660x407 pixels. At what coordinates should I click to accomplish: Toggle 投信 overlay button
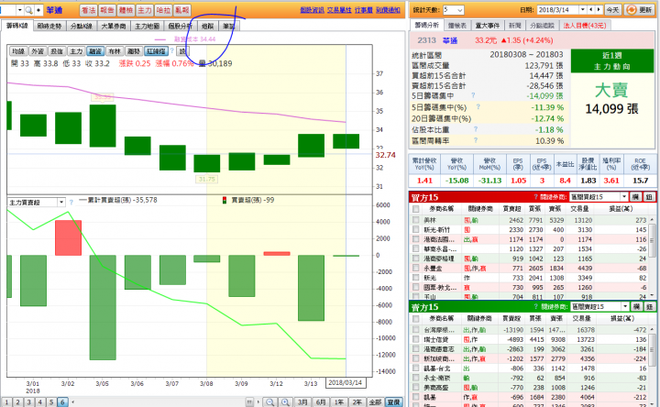(57, 51)
